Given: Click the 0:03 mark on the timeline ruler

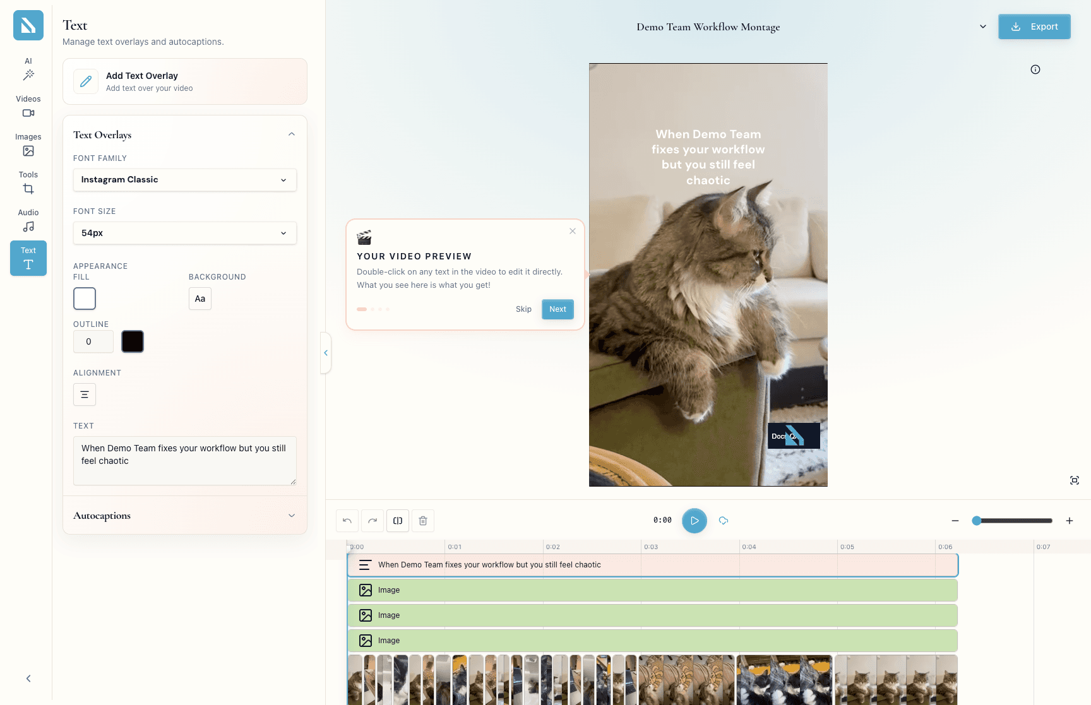Looking at the screenshot, I should click(651, 547).
